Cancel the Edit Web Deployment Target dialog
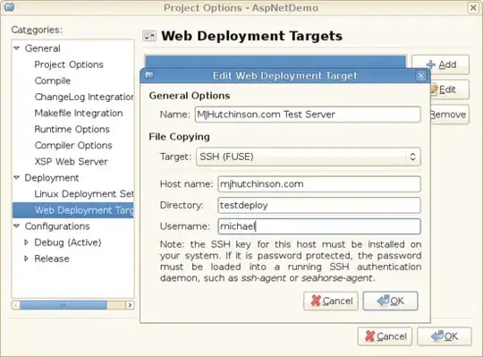483x357 pixels. 331,301
